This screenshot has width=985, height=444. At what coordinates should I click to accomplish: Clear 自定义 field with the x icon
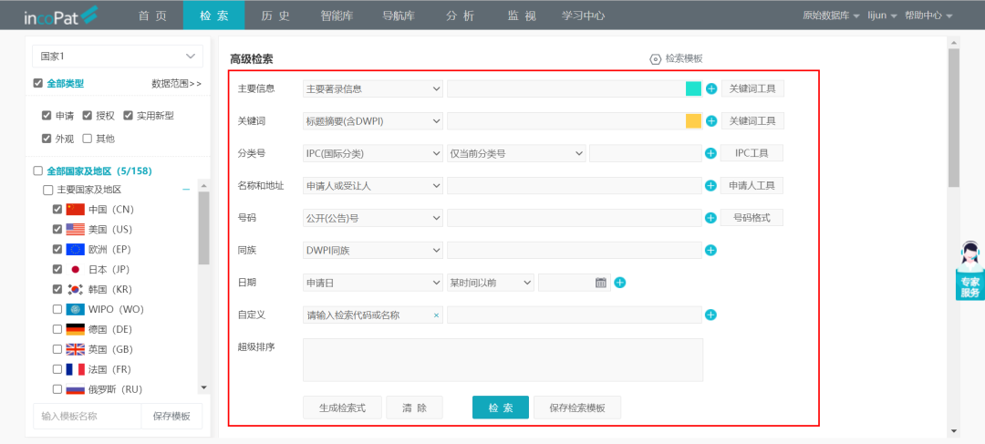pos(436,315)
